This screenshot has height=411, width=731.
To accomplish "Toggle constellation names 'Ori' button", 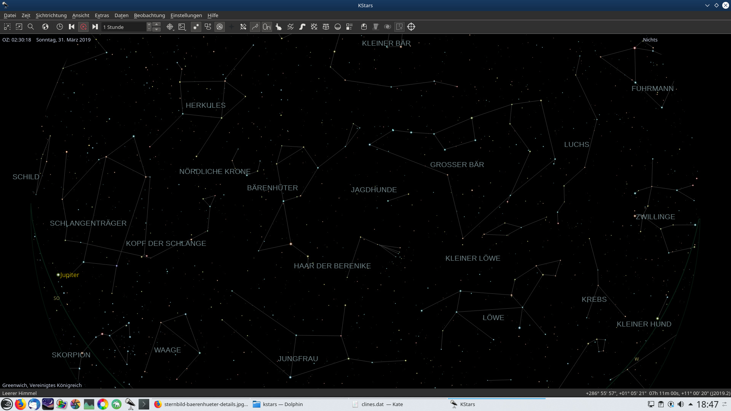I will pyautogui.click(x=267, y=27).
